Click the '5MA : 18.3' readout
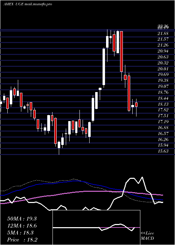Image resolution: width=175 pixels, height=245 pixels. click(20, 233)
